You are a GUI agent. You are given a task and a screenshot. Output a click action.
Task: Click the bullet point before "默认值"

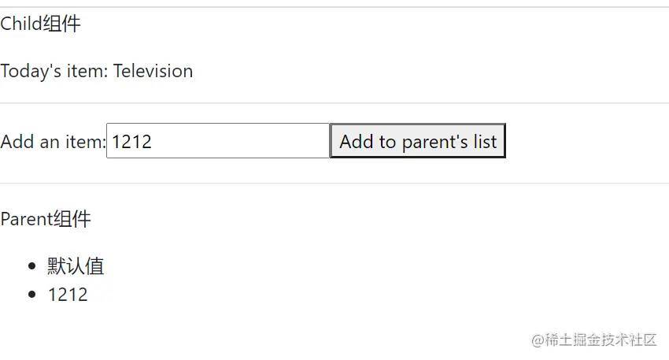pos(31,266)
